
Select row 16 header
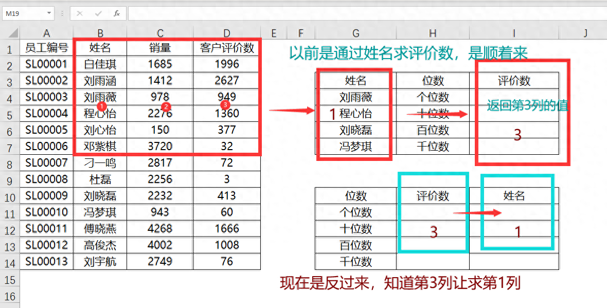click(10, 296)
